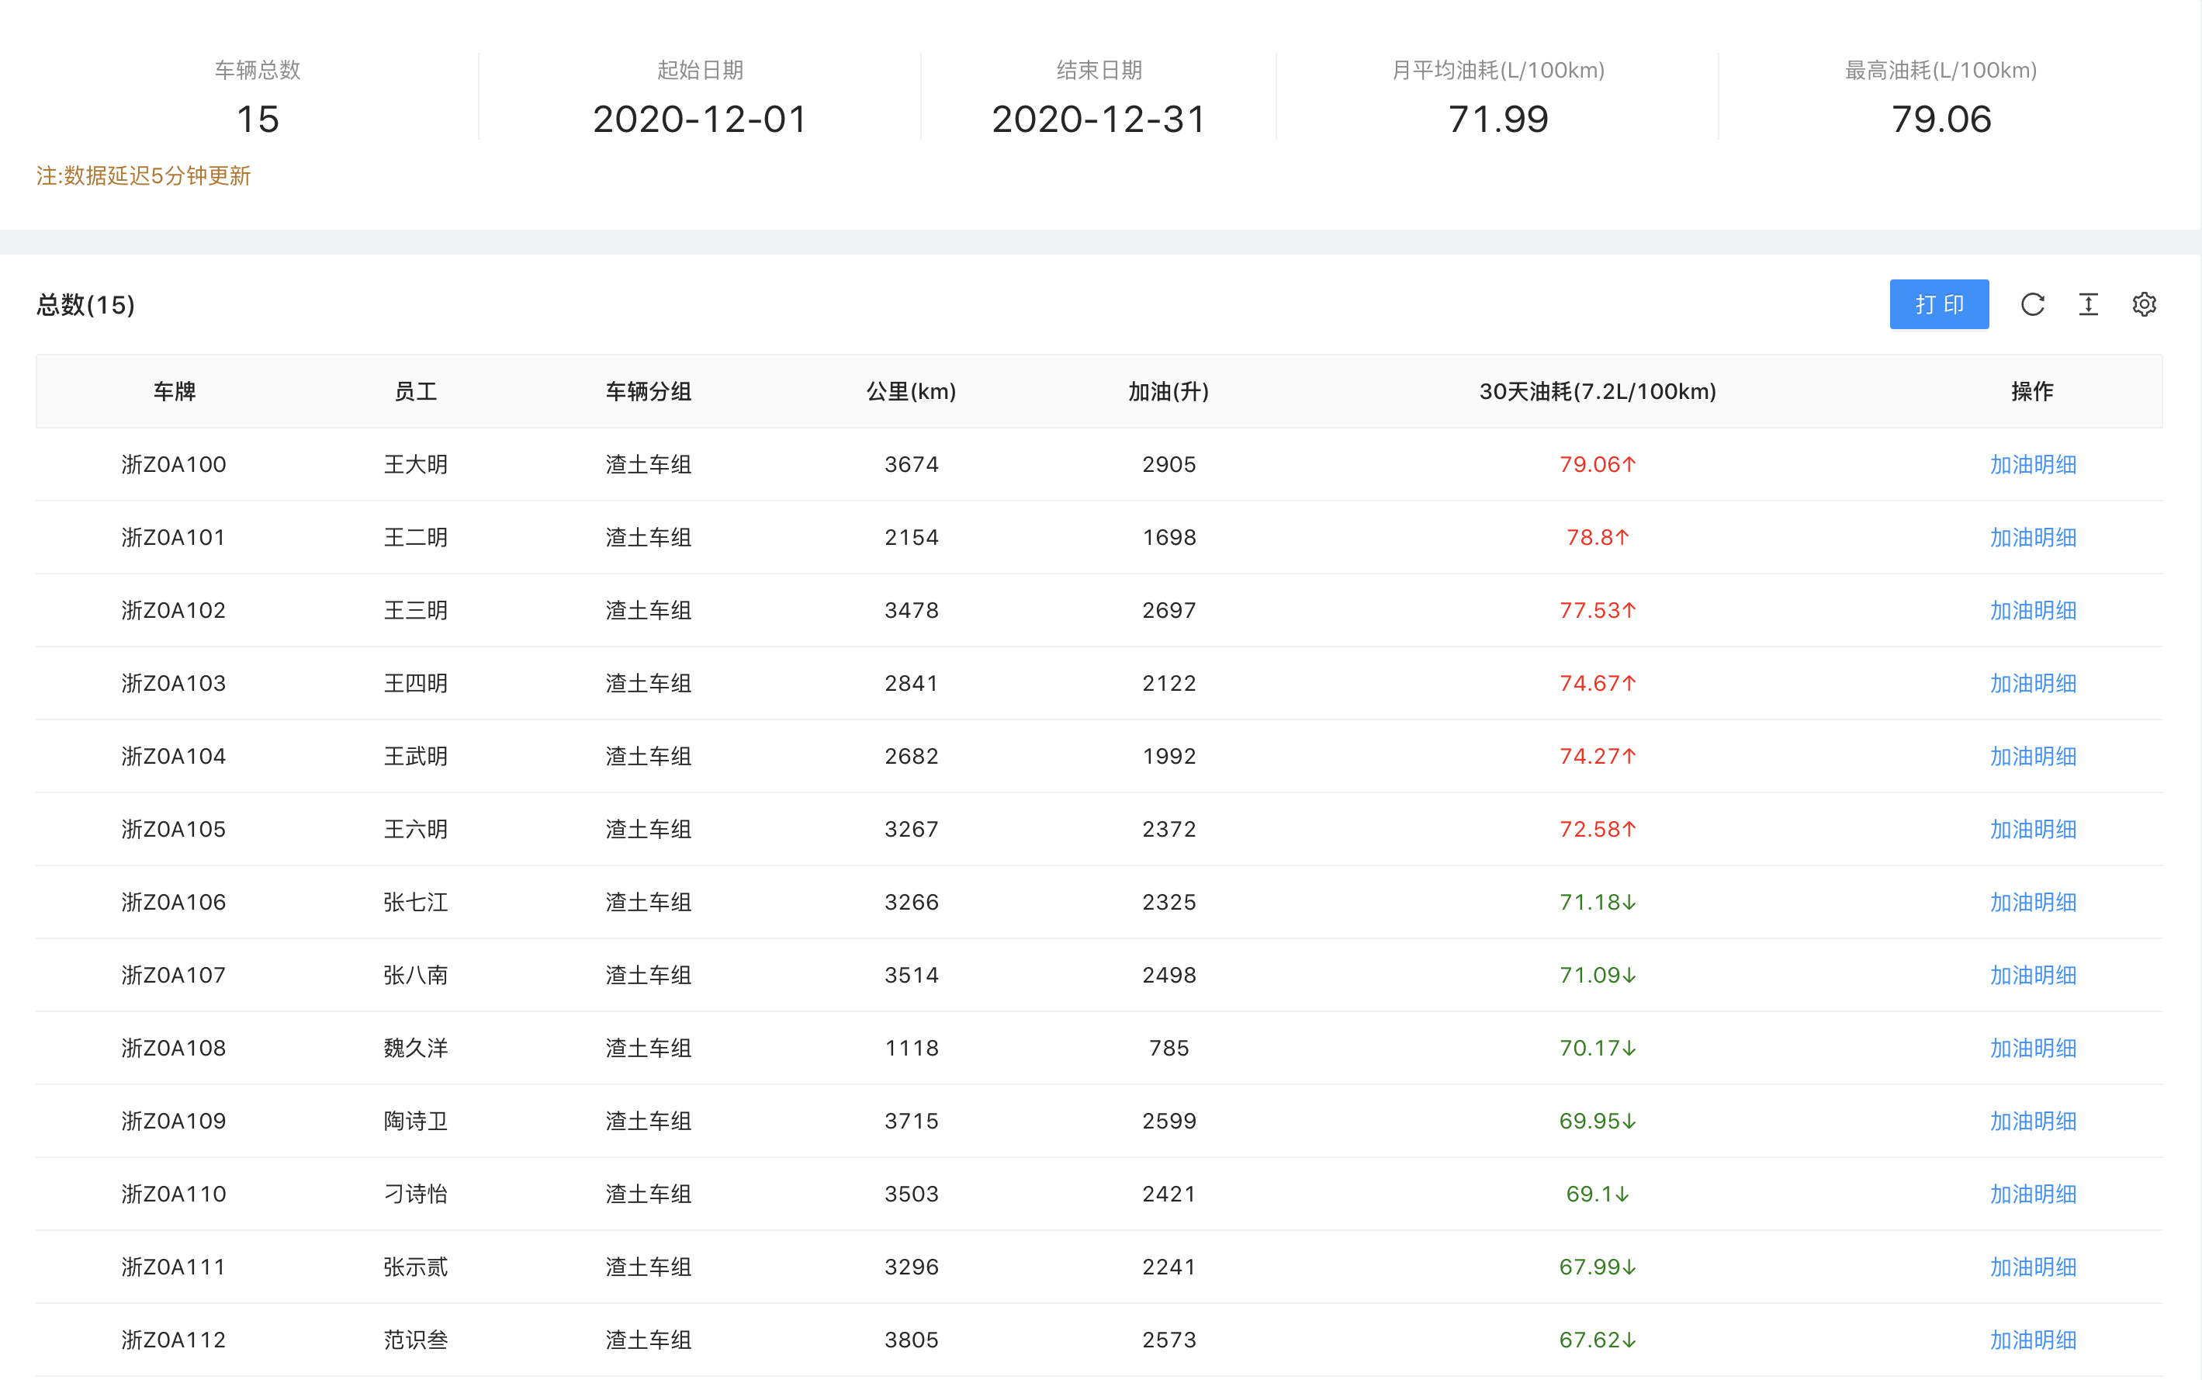Click the 公里(km) column header
Screen dimensions: 2202x1380
[910, 391]
